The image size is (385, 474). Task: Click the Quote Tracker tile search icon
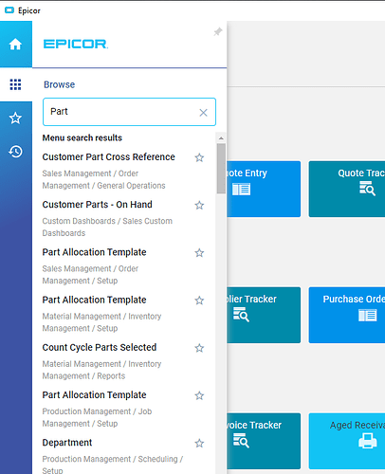pos(367,189)
